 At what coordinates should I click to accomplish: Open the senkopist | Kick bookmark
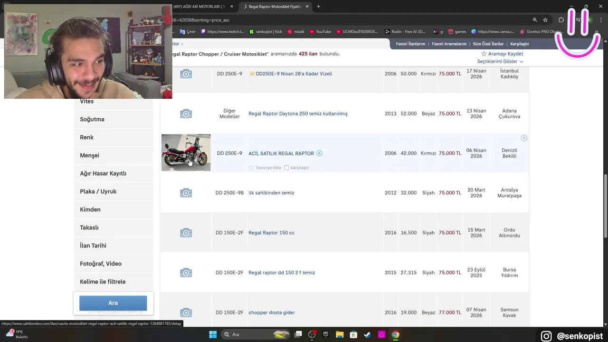tap(266, 32)
